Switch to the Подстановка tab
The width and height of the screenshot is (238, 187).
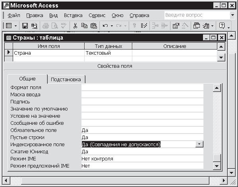click(66, 79)
